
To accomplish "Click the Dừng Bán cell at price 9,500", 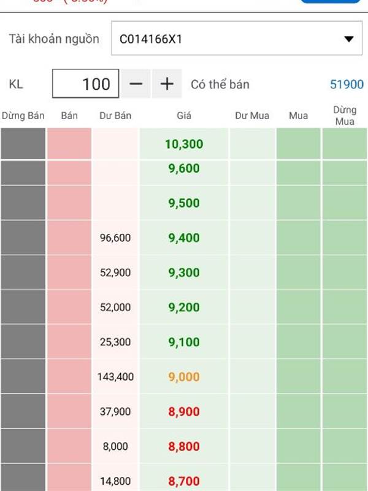I will pos(23,203).
